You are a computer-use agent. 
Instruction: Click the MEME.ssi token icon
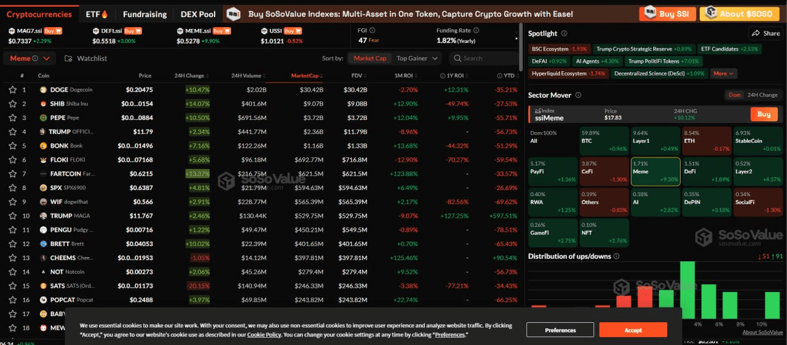click(x=180, y=31)
